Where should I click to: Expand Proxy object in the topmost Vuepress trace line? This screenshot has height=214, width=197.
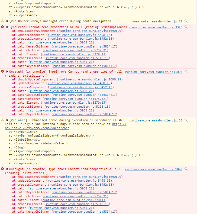coord(118,7)
